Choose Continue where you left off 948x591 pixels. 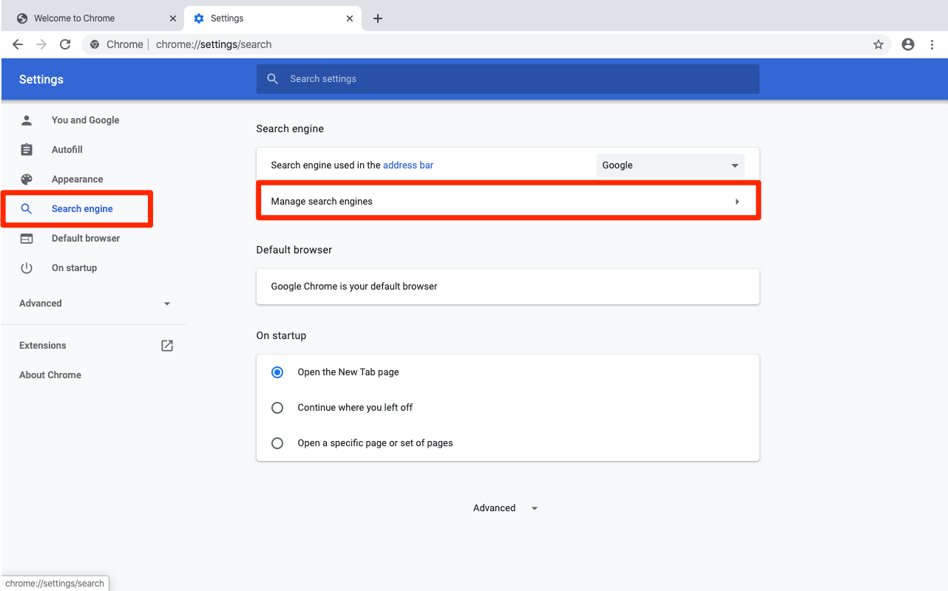[277, 408]
